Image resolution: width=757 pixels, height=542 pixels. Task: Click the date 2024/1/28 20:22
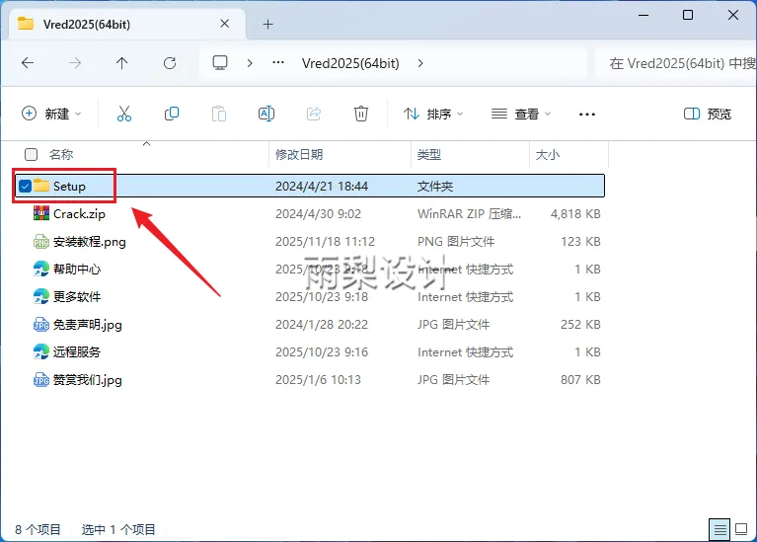(x=322, y=324)
